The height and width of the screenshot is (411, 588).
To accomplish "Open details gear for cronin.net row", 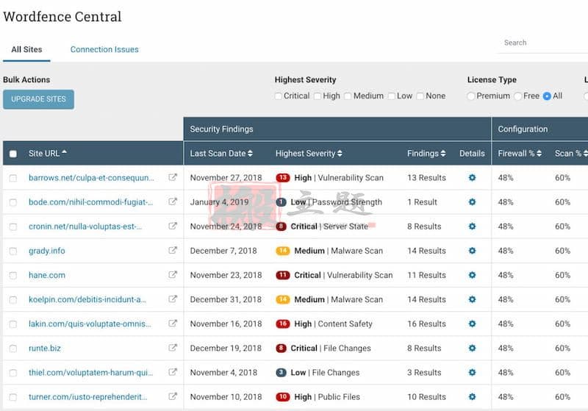I will [x=472, y=226].
